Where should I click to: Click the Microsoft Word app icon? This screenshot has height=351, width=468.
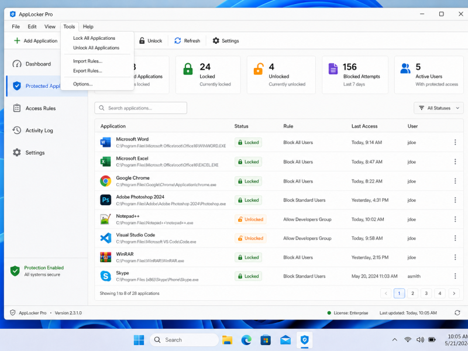[x=106, y=142]
